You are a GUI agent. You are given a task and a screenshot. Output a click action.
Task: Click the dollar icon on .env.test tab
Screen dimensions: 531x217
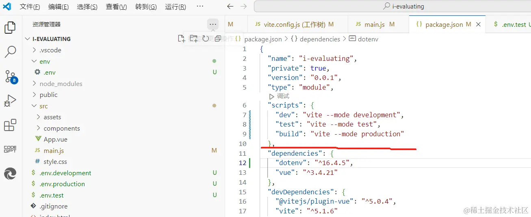496,24
